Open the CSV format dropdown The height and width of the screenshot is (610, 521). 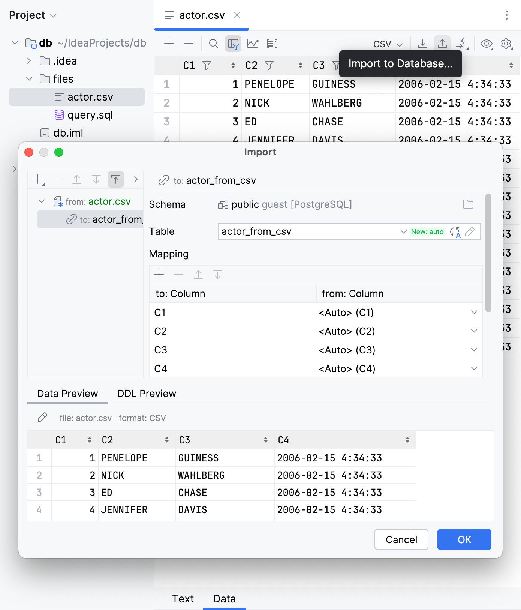(x=388, y=44)
